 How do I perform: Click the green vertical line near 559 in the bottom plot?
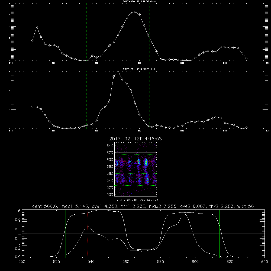125,233
